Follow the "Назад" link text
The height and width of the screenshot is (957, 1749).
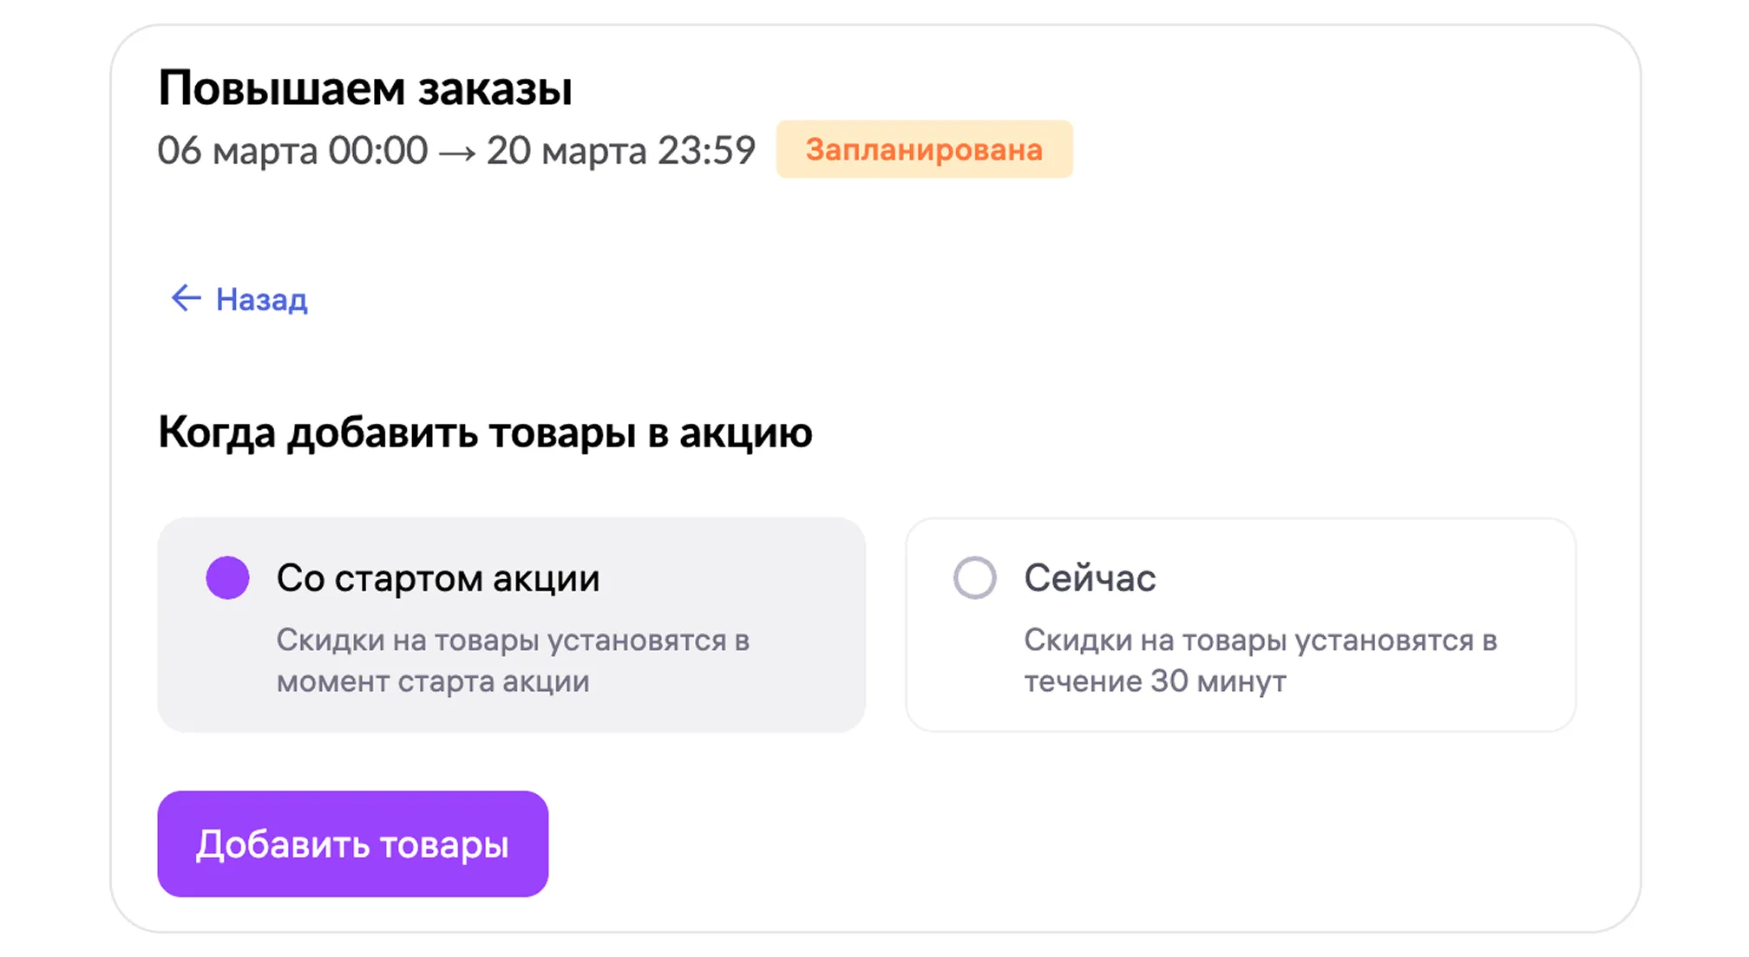tap(261, 299)
